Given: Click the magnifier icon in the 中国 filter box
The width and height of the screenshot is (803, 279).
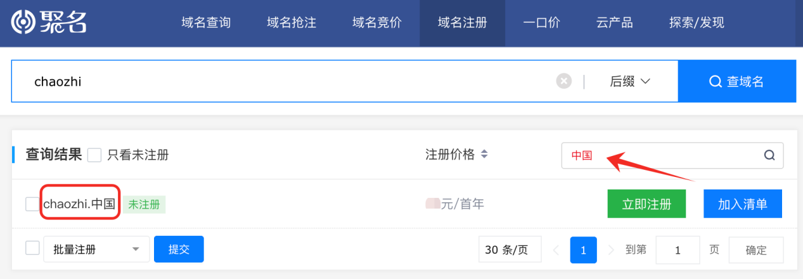Looking at the screenshot, I should pos(769,155).
